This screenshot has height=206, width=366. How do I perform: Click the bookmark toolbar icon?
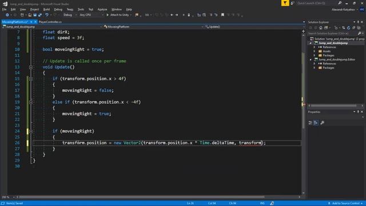click(222, 15)
